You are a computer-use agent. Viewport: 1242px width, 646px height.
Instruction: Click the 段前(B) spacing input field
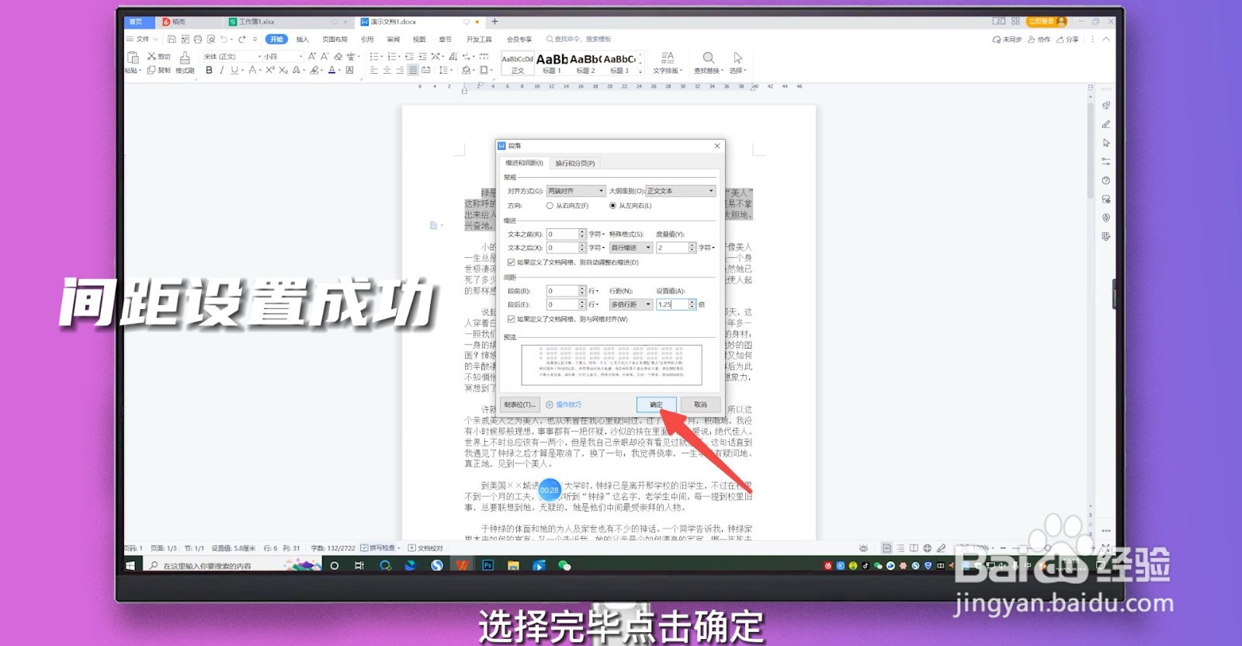pyautogui.click(x=562, y=290)
